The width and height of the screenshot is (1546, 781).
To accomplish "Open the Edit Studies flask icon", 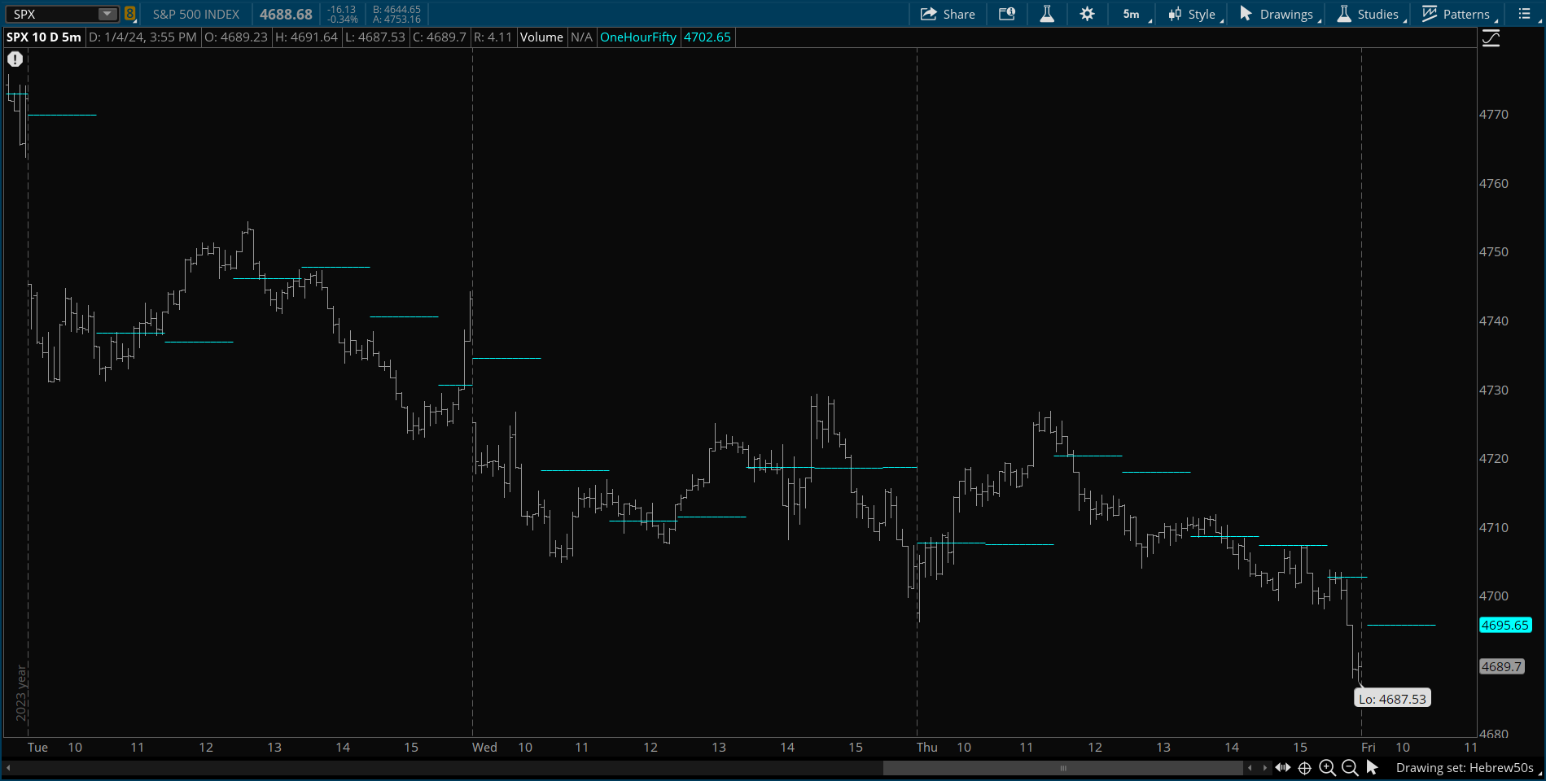I will click(x=1047, y=14).
